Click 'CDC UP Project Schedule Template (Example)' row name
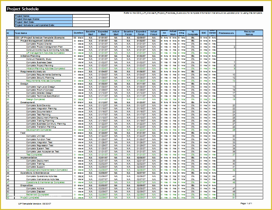This screenshot has width=272, height=210. click(40, 38)
